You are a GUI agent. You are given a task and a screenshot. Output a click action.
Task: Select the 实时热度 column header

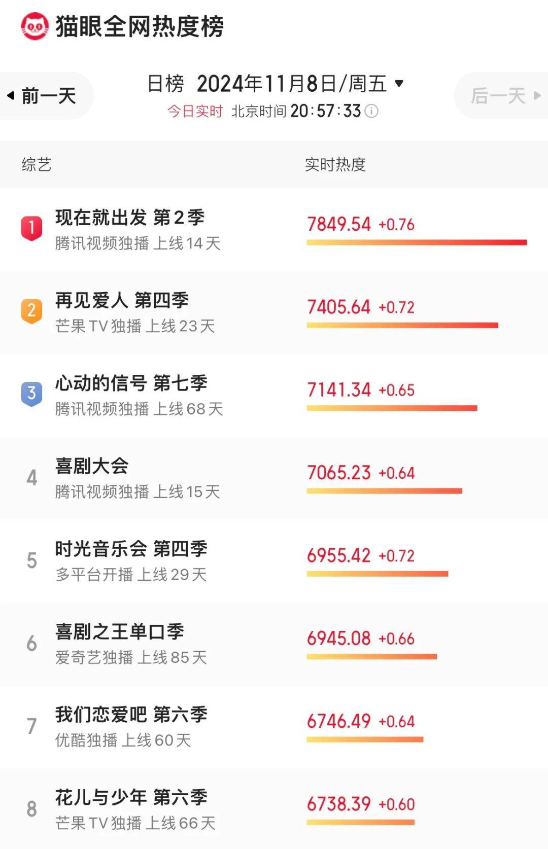tap(335, 164)
